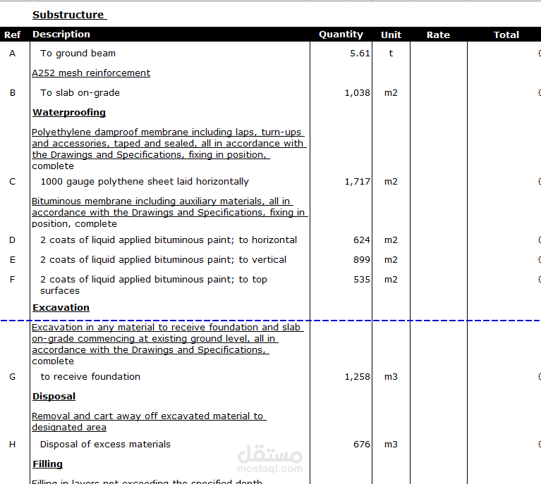Select the Ref cell 'E'
This screenshot has height=484, width=541.
click(x=13, y=259)
